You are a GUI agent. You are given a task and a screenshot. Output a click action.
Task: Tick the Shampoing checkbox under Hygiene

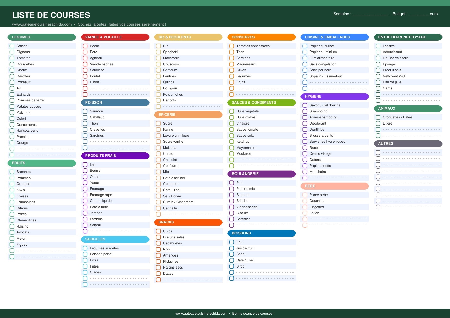click(305, 111)
